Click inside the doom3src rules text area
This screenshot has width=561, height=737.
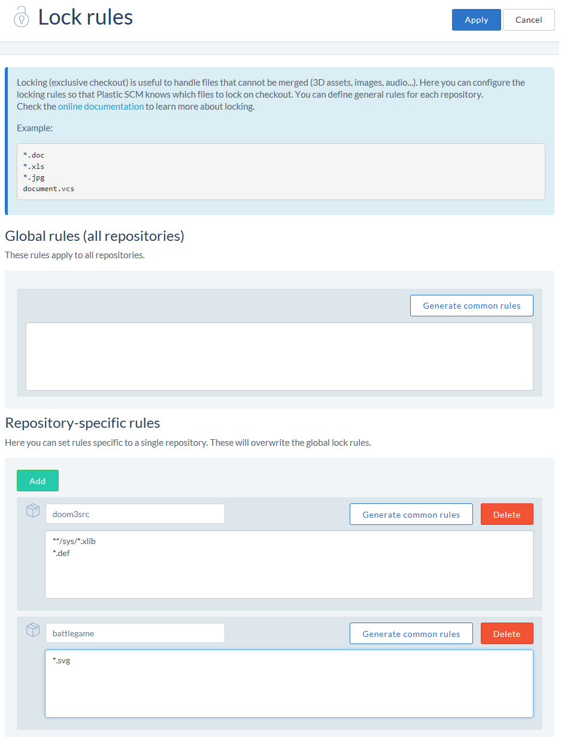click(x=289, y=564)
